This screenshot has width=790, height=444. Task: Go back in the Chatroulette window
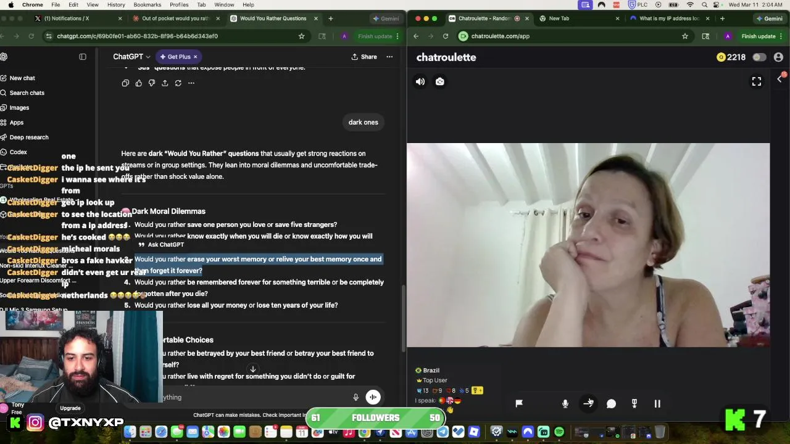pyautogui.click(x=416, y=36)
